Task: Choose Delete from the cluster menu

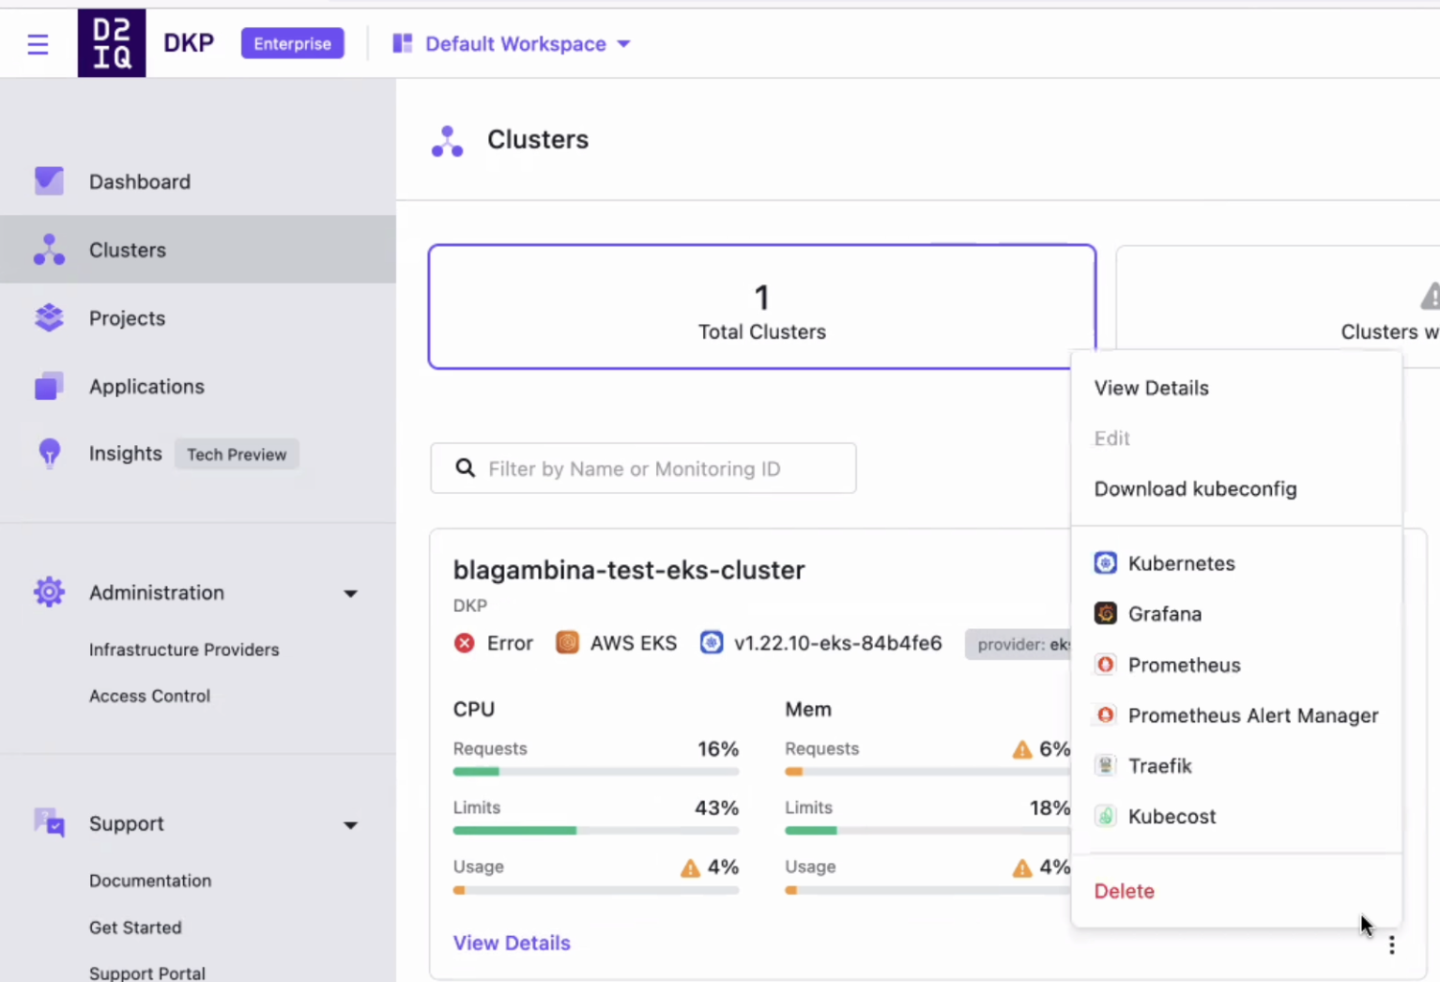Action: point(1124,891)
